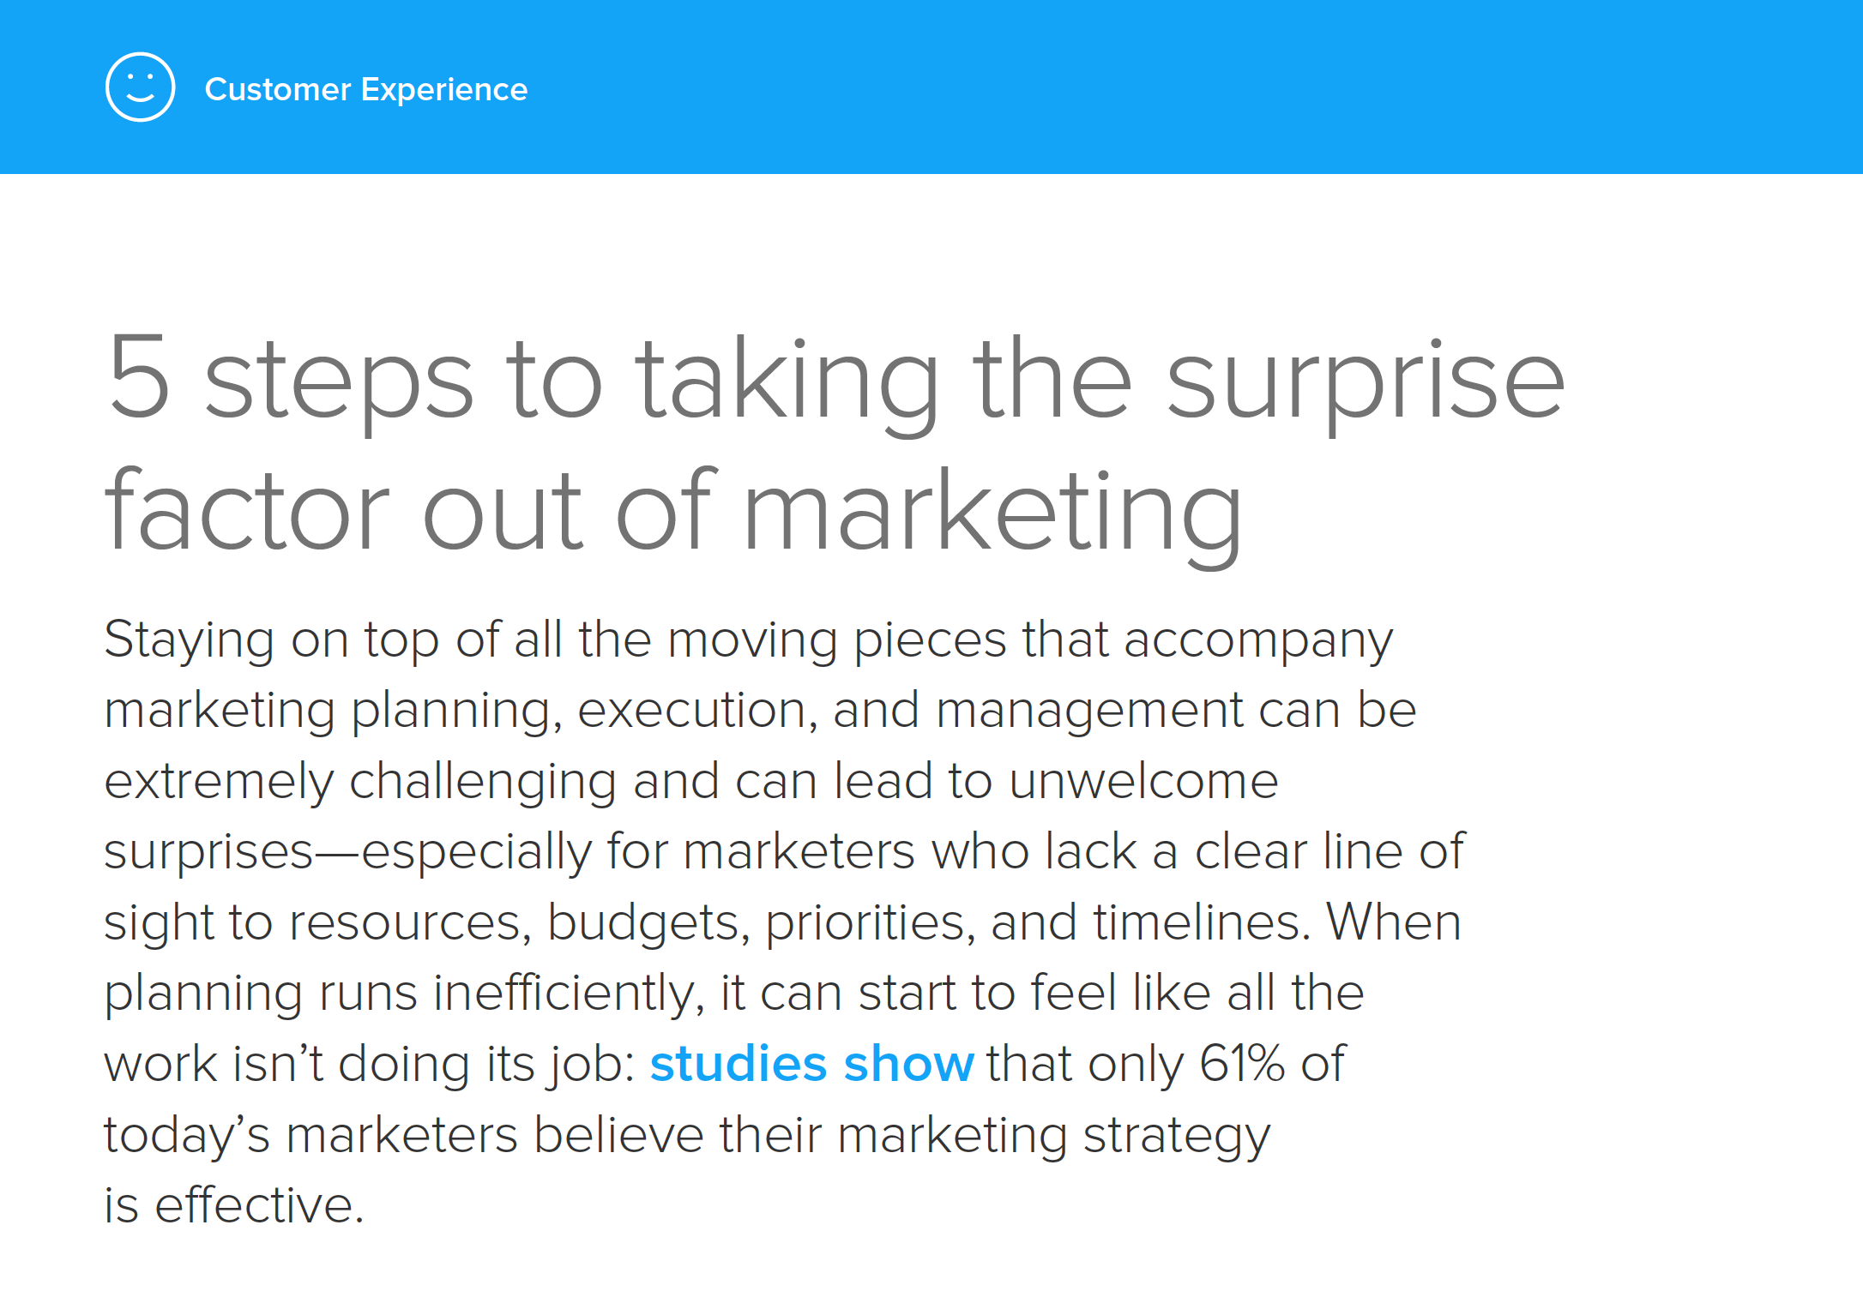Follow the "studies show" hyperlink
Screen dimensions: 1863x1303
click(811, 1064)
